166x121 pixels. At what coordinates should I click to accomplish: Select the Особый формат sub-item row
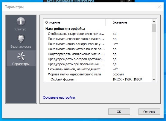click(97, 79)
